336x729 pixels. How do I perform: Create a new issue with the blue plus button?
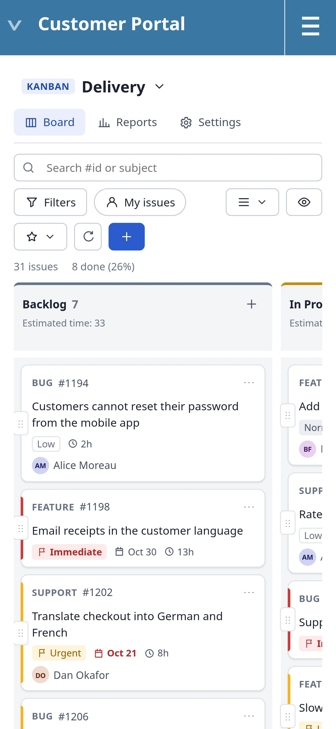click(x=127, y=237)
